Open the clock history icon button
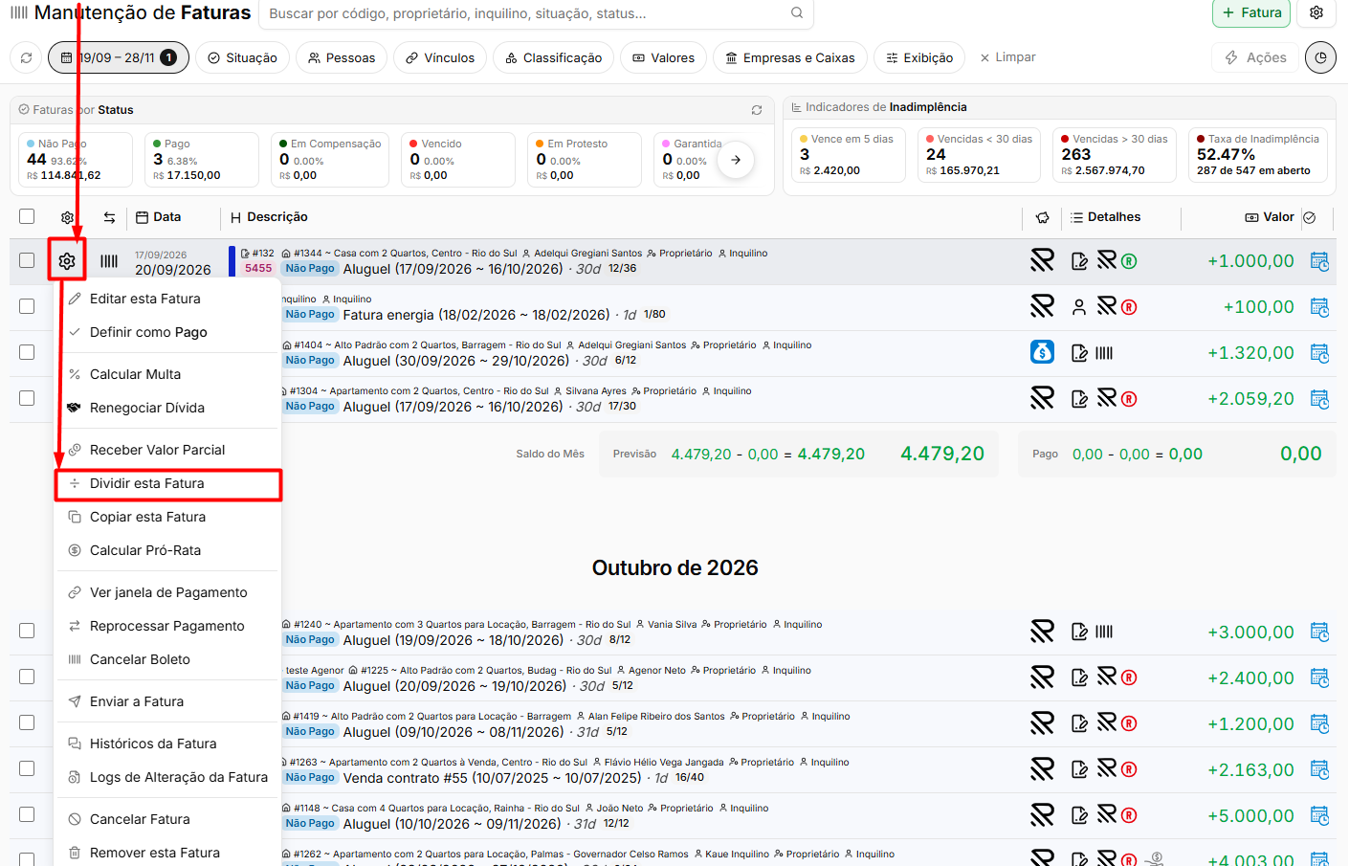Viewport: 1349px width, 866px height. [x=1320, y=57]
